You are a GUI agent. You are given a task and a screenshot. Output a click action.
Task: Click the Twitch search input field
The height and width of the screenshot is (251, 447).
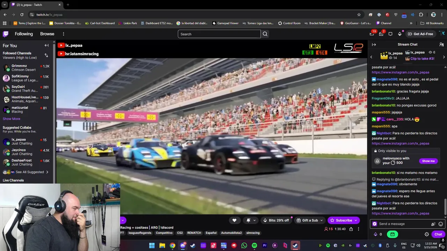219,34
